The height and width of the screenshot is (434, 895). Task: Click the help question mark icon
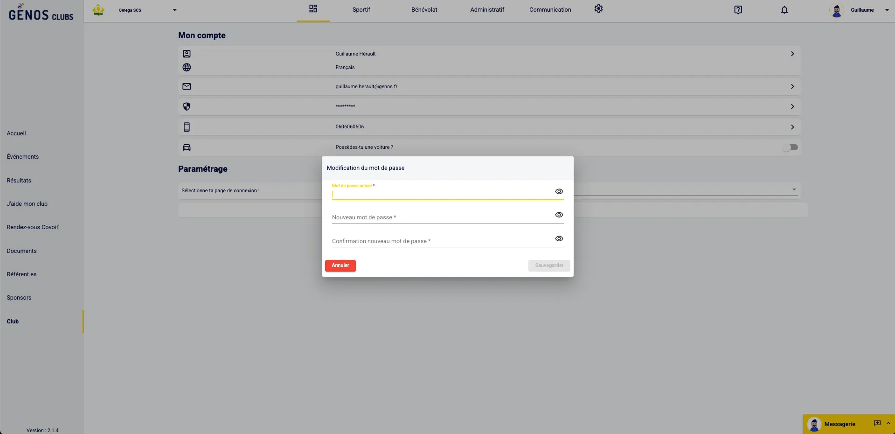coord(738,10)
